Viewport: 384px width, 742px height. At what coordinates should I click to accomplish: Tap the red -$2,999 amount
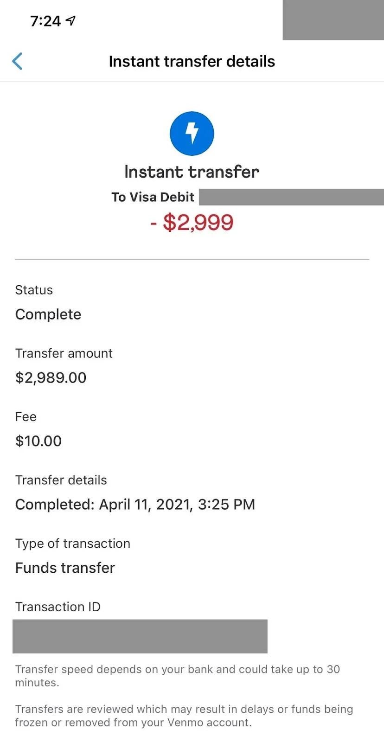(192, 222)
